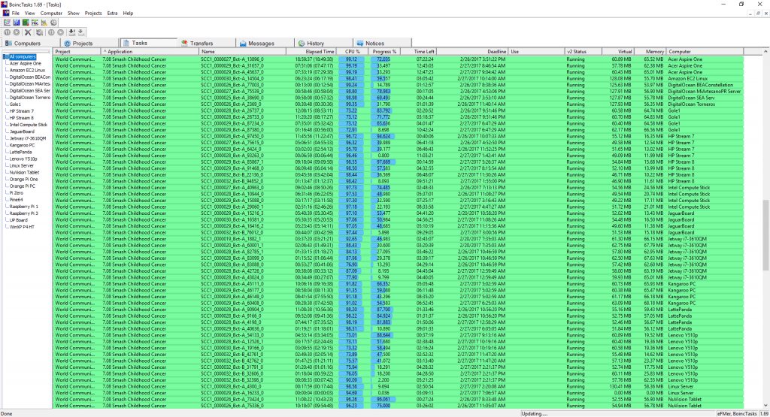Image resolution: width=770 pixels, height=417 pixels.
Task: Select All computers in the tree
Action: pos(23,57)
